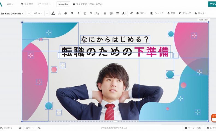Click the 1285 × 684 size label
Screen dimensions: 216x131
[204, 20]
